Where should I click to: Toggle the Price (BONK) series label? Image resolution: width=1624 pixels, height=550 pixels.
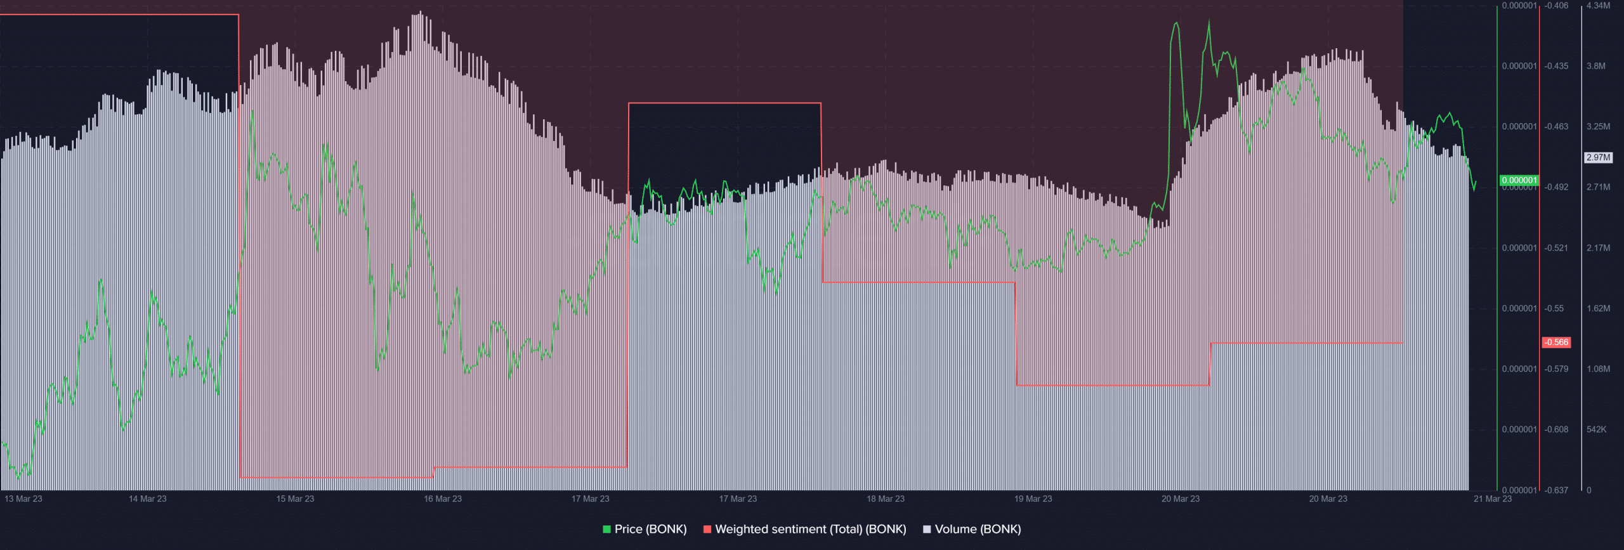650,529
